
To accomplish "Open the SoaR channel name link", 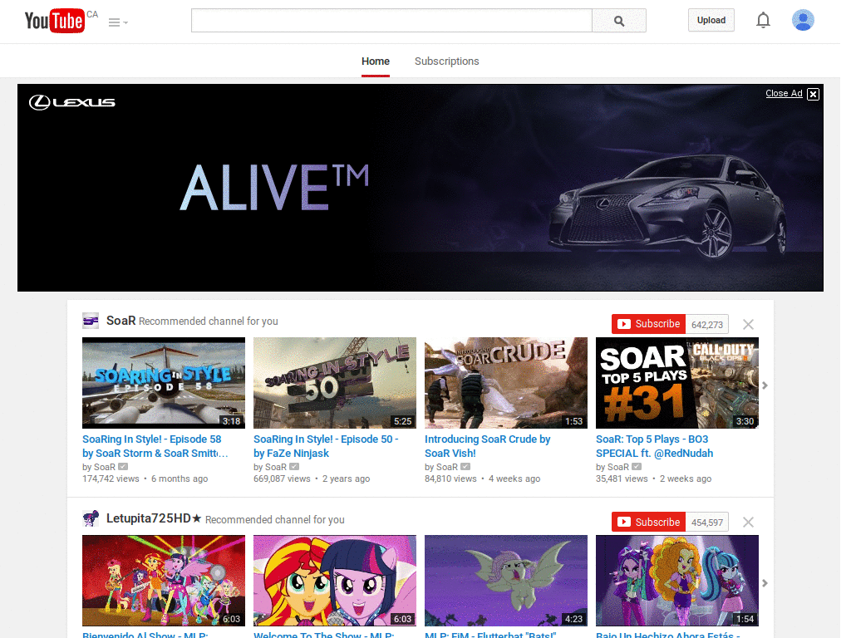I will pos(121,321).
